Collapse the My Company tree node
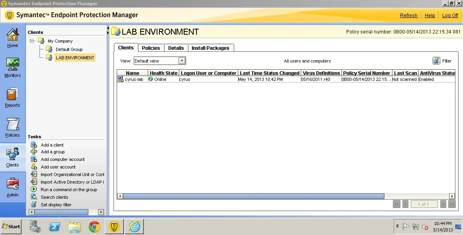 pyautogui.click(x=32, y=41)
